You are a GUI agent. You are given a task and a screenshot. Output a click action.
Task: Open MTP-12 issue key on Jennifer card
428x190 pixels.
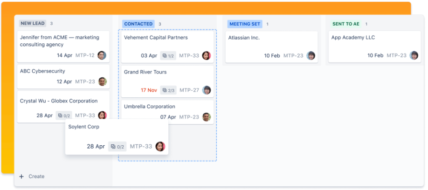point(85,55)
